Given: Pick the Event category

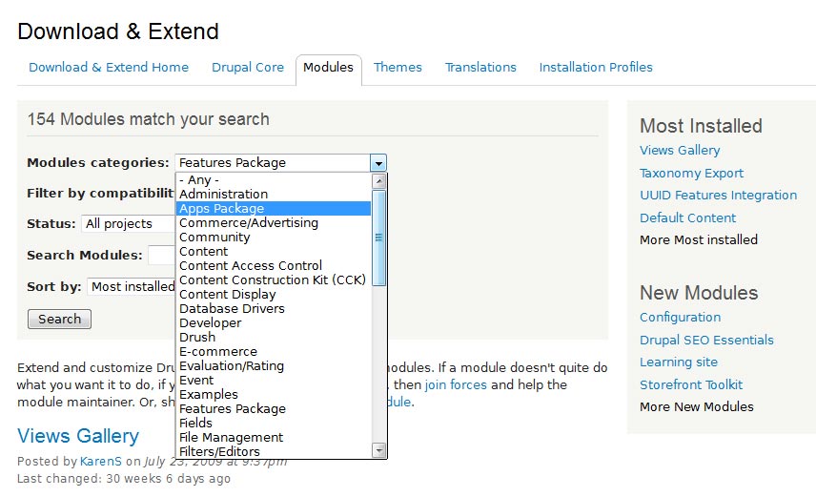Looking at the screenshot, I should 274,381.
